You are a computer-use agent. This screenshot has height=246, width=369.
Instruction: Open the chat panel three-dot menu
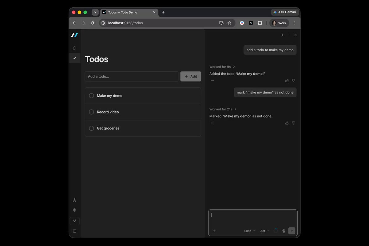pyautogui.click(x=289, y=35)
